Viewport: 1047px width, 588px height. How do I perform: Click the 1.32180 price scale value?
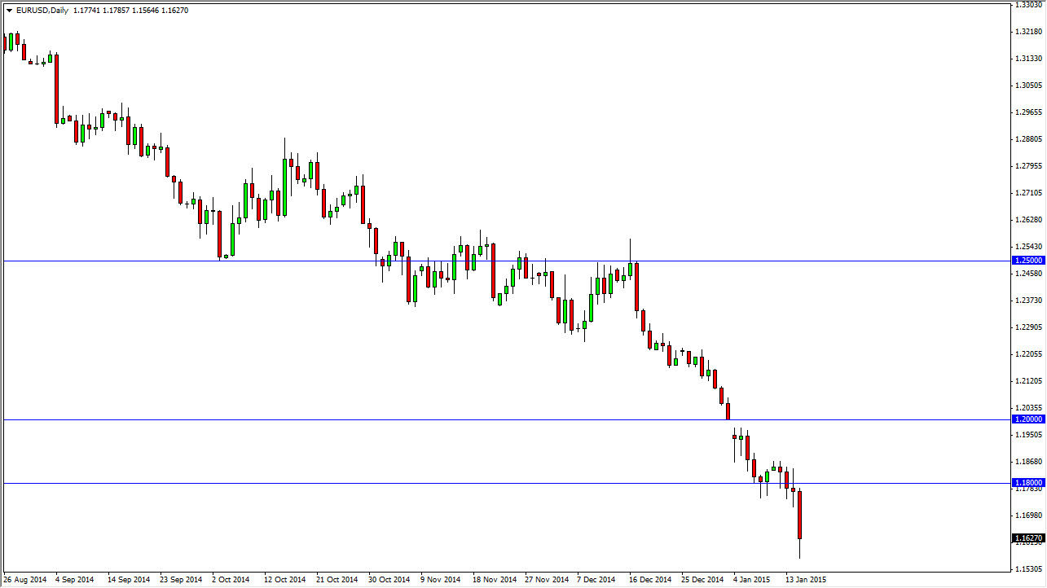[1030, 32]
